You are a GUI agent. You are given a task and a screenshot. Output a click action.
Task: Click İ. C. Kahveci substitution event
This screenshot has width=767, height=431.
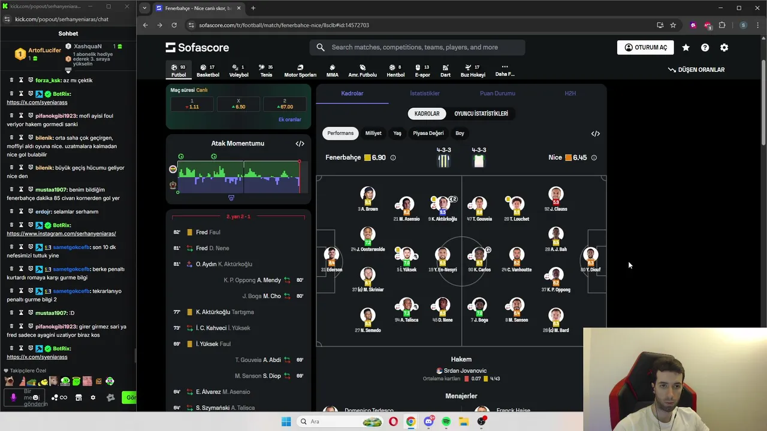coord(238,328)
